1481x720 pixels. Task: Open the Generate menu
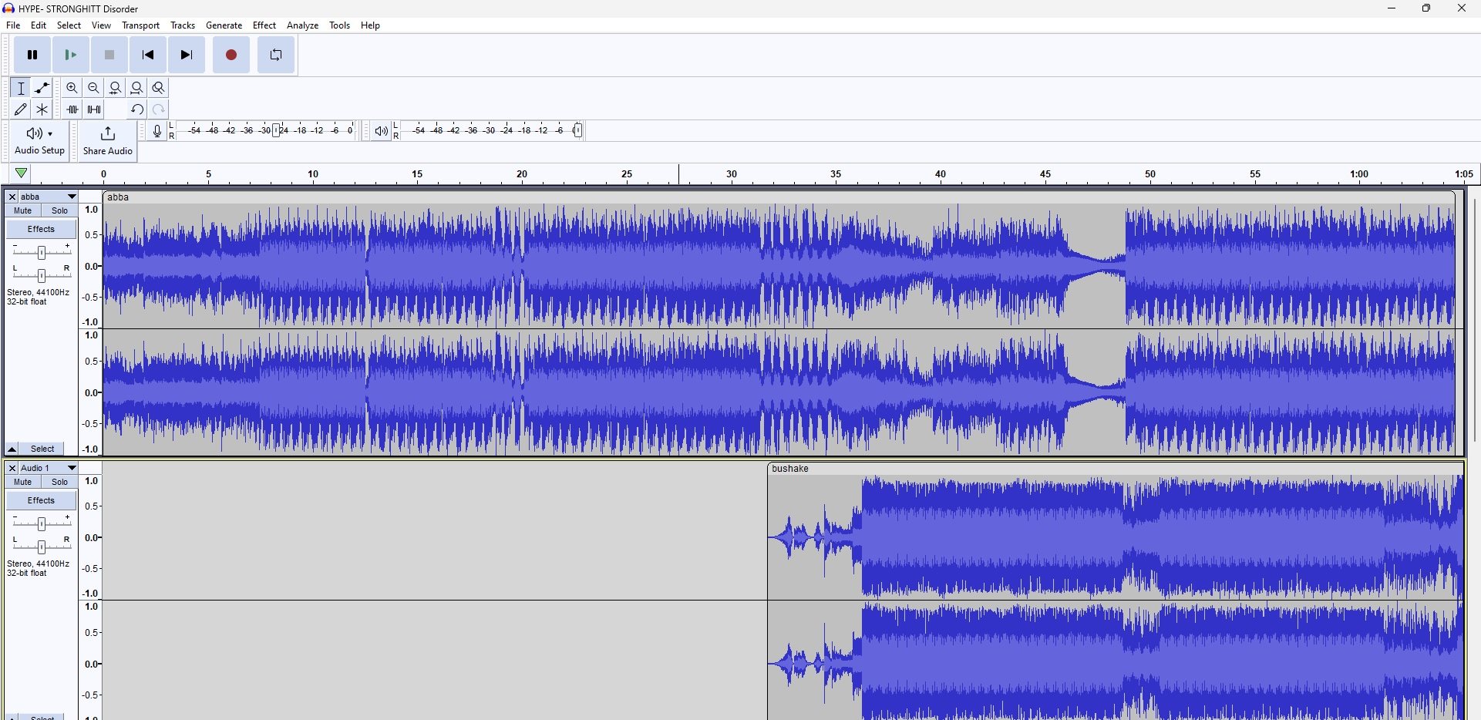tap(224, 25)
